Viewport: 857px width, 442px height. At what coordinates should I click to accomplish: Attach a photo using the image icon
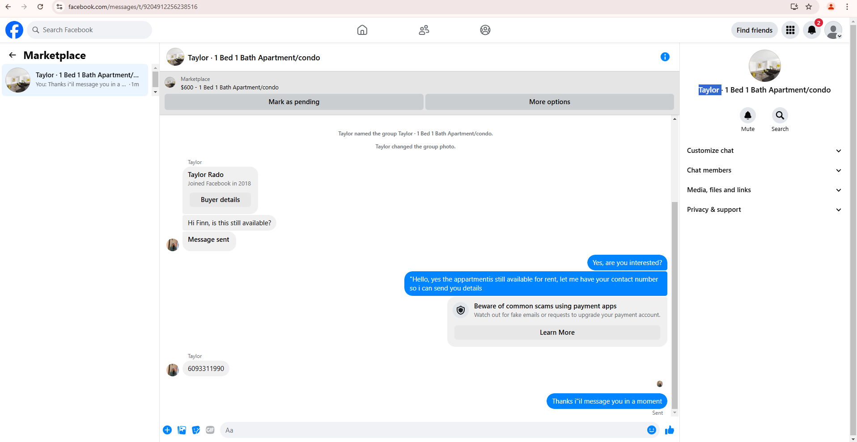(x=182, y=430)
